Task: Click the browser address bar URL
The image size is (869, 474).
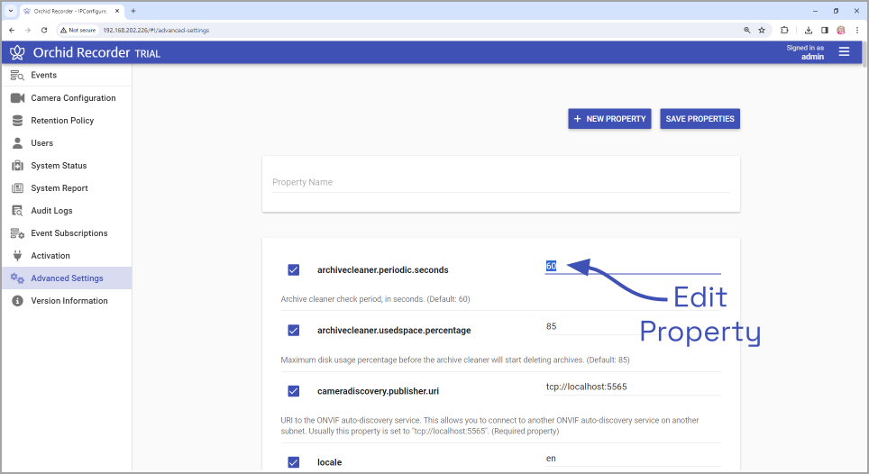Action: coord(156,31)
